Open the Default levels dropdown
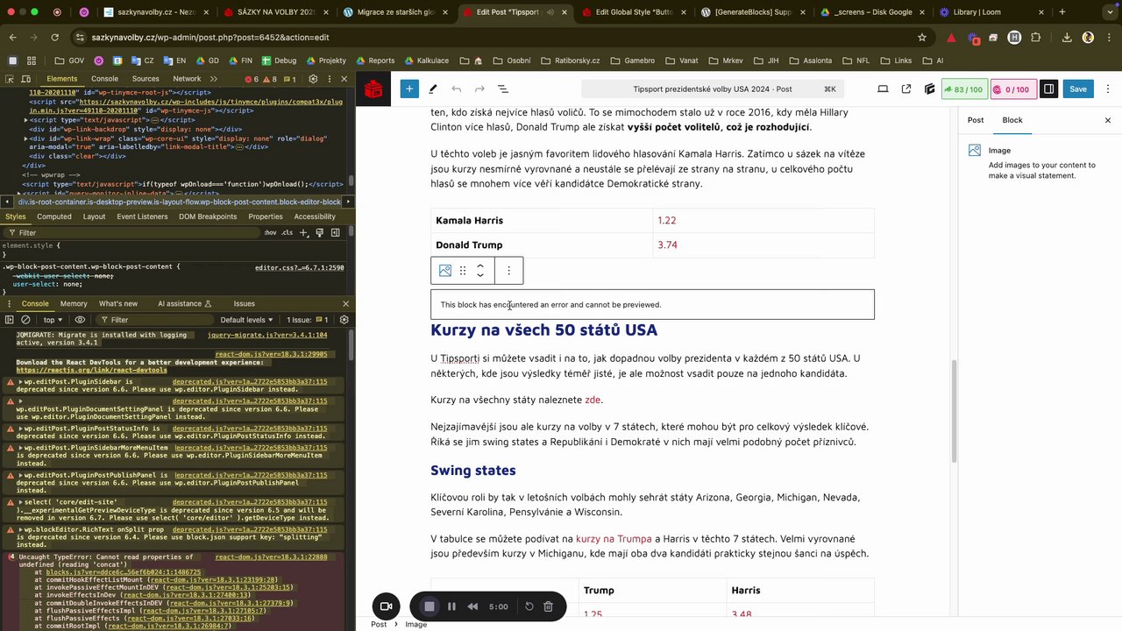Image resolution: width=1122 pixels, height=631 pixels. pyautogui.click(x=246, y=320)
